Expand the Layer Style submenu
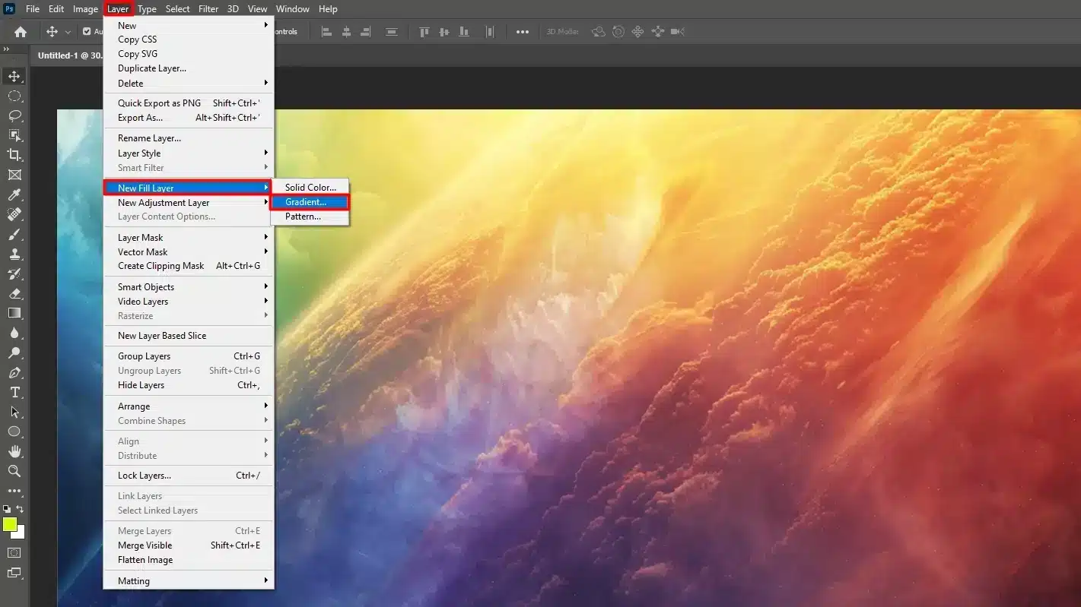Viewport: 1081px width, 607px height. click(189, 153)
